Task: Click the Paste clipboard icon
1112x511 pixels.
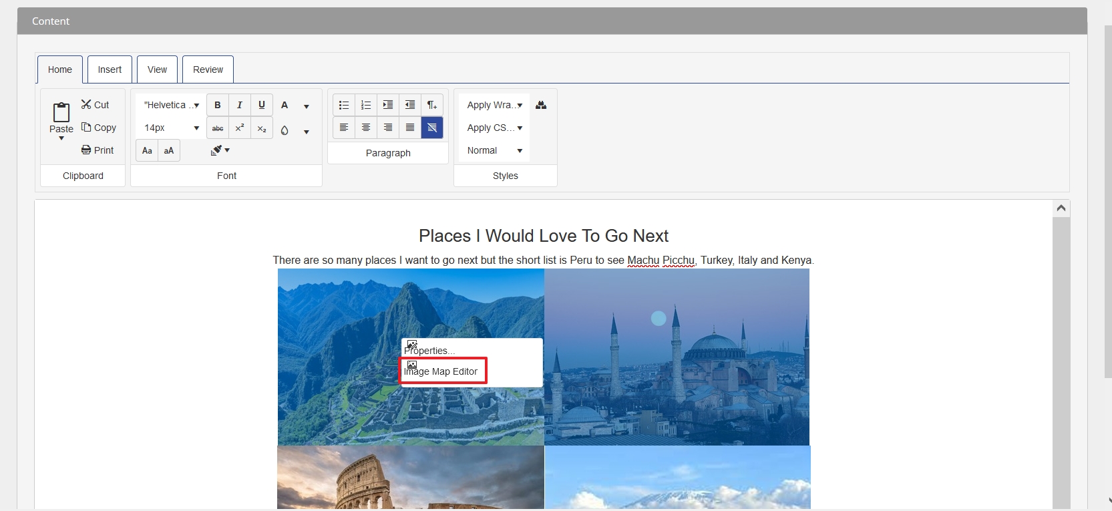Action: 61,112
